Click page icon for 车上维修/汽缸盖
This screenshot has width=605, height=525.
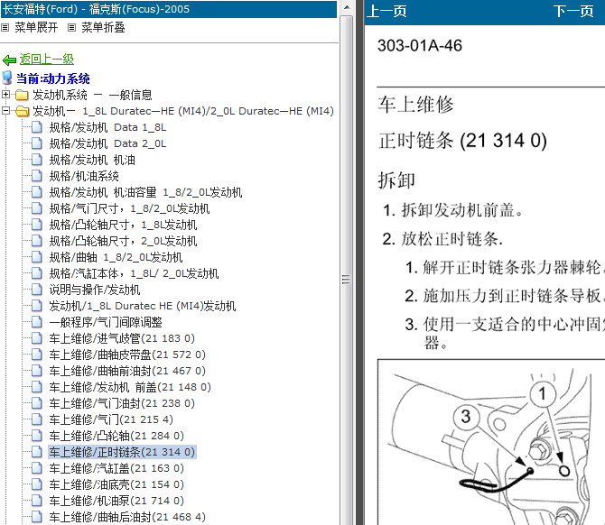(x=37, y=468)
